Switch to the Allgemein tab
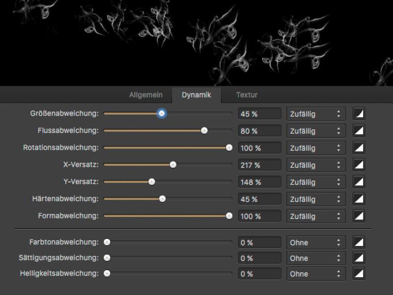This screenshot has height=295, width=393. [145, 95]
